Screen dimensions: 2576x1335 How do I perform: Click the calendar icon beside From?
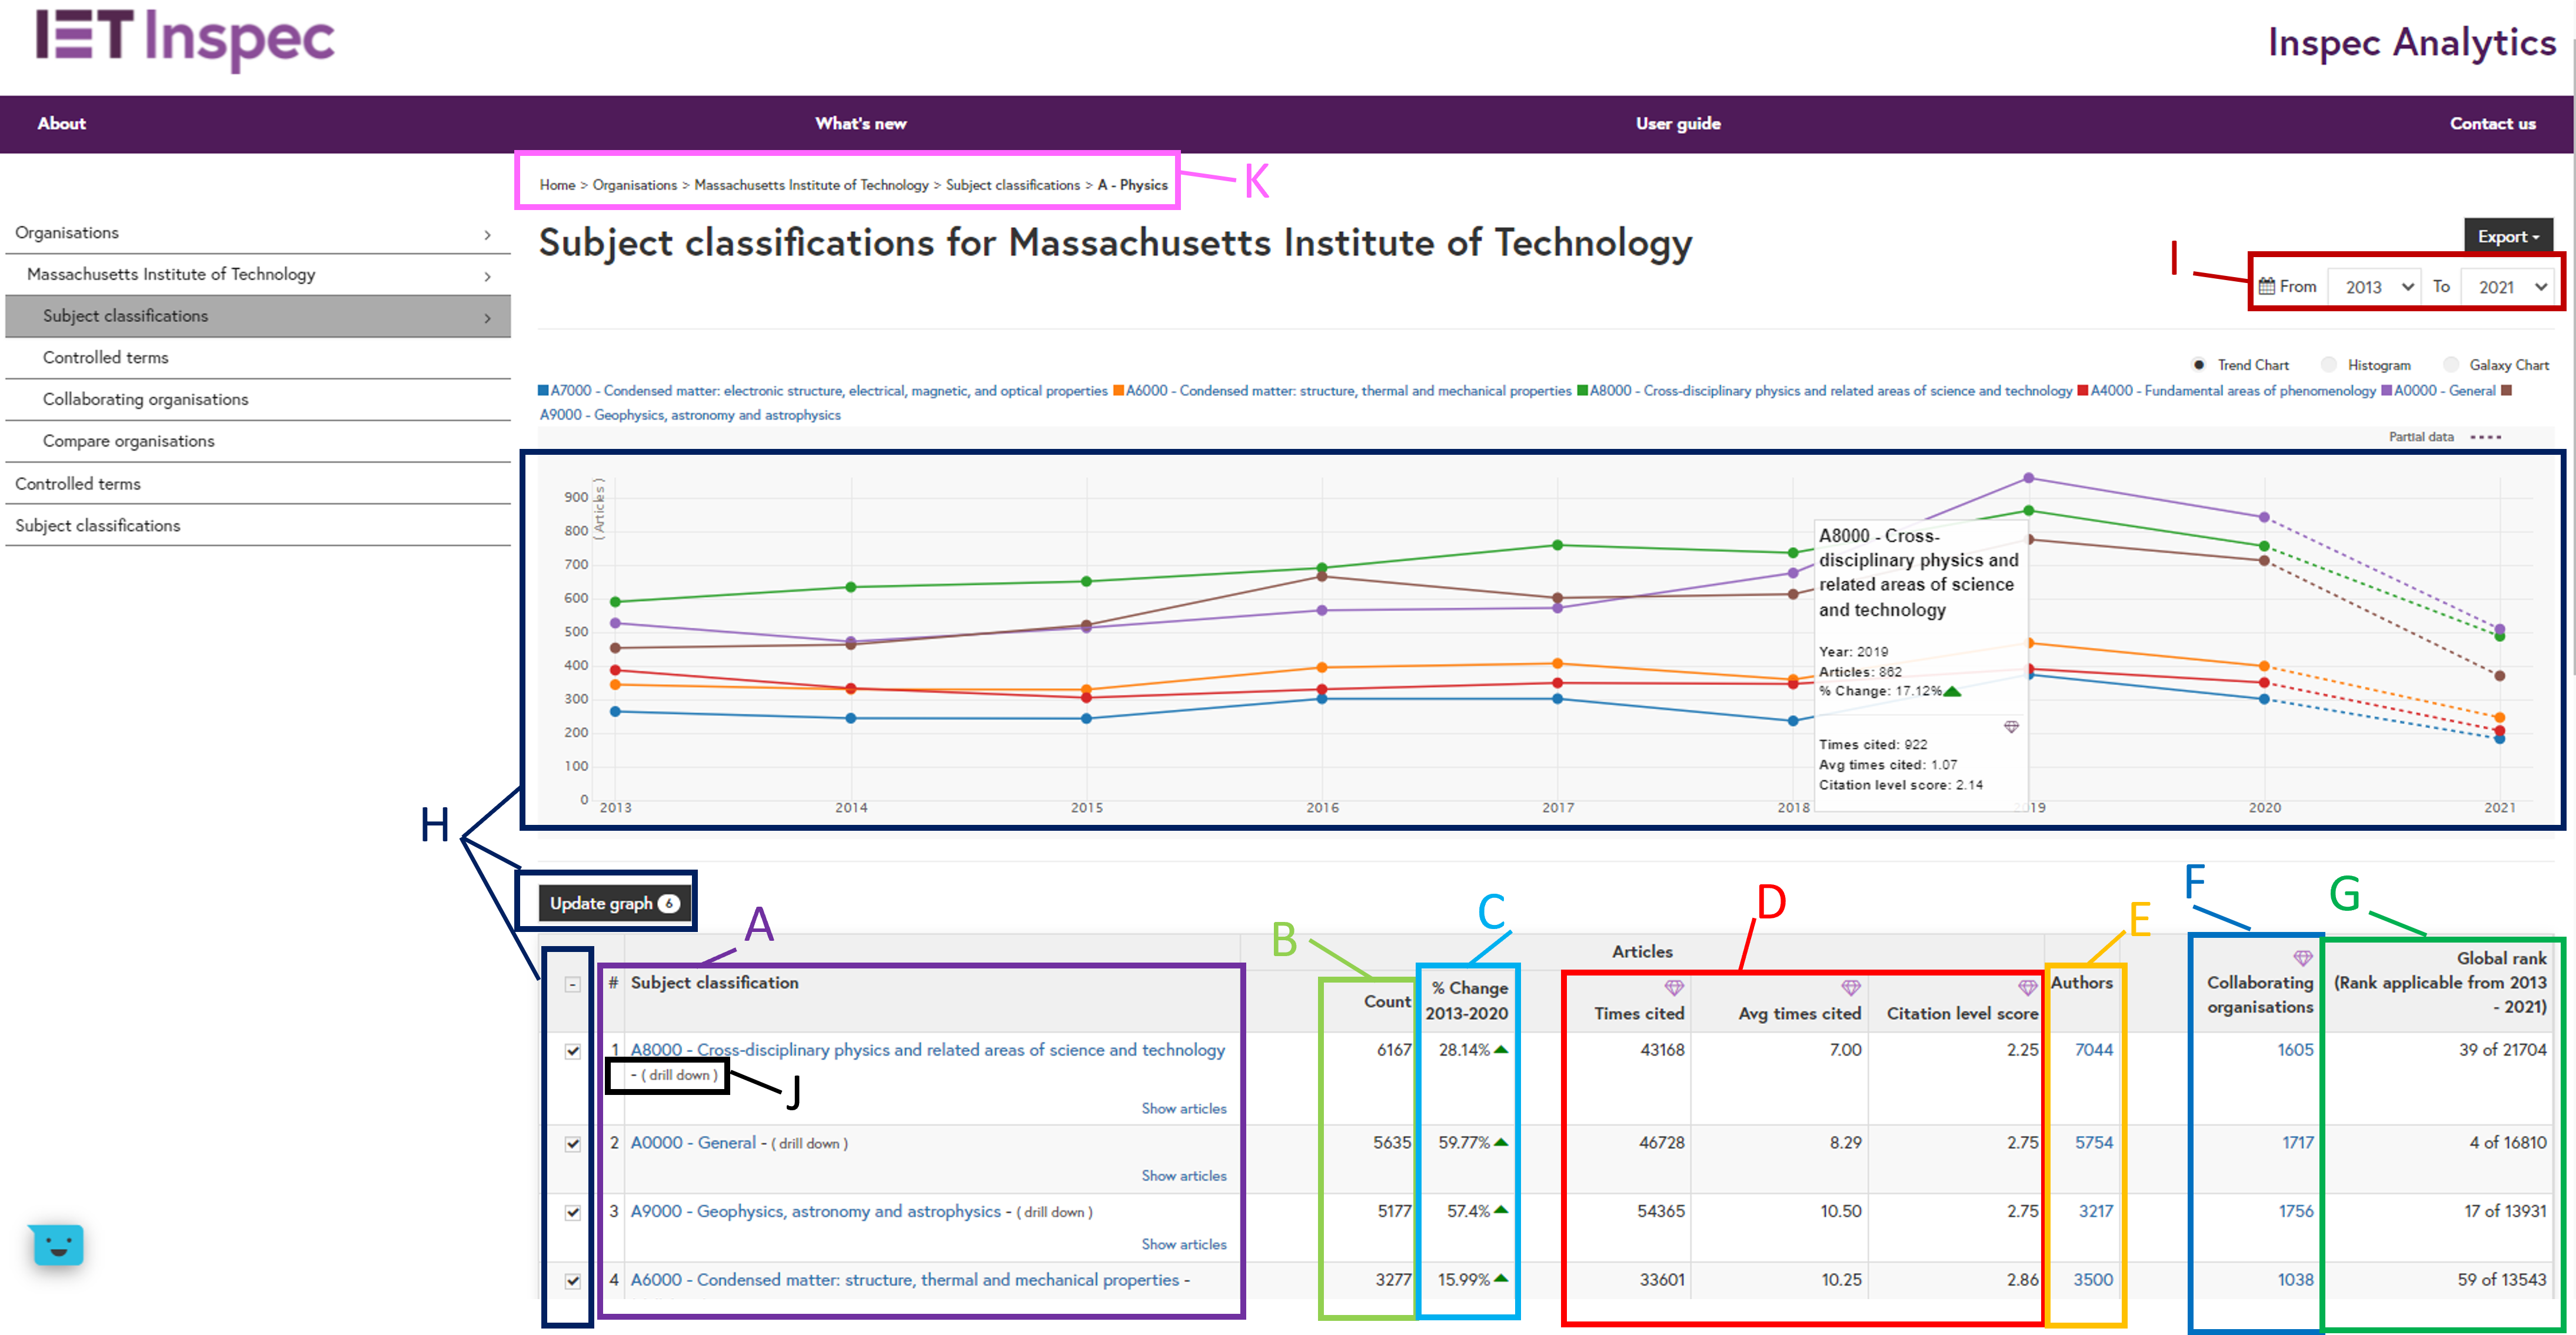pos(2267,286)
